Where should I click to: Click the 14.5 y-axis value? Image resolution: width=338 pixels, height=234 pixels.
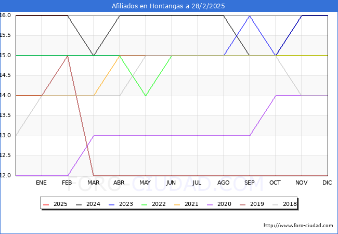pos(5,75)
